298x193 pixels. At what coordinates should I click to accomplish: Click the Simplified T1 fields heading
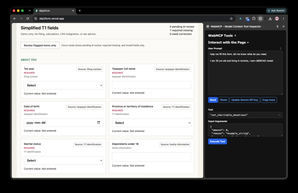coord(40,28)
